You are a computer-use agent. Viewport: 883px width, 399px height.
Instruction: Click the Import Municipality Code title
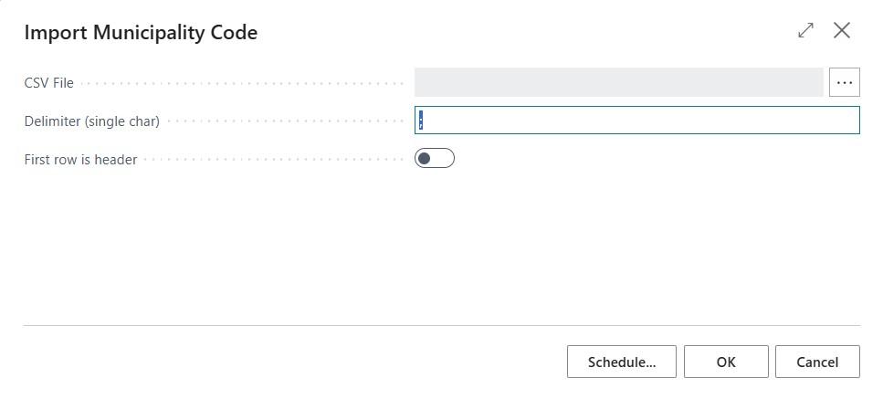[x=141, y=32]
